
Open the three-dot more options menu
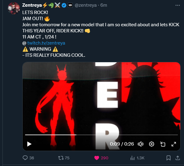[x=178, y=5]
